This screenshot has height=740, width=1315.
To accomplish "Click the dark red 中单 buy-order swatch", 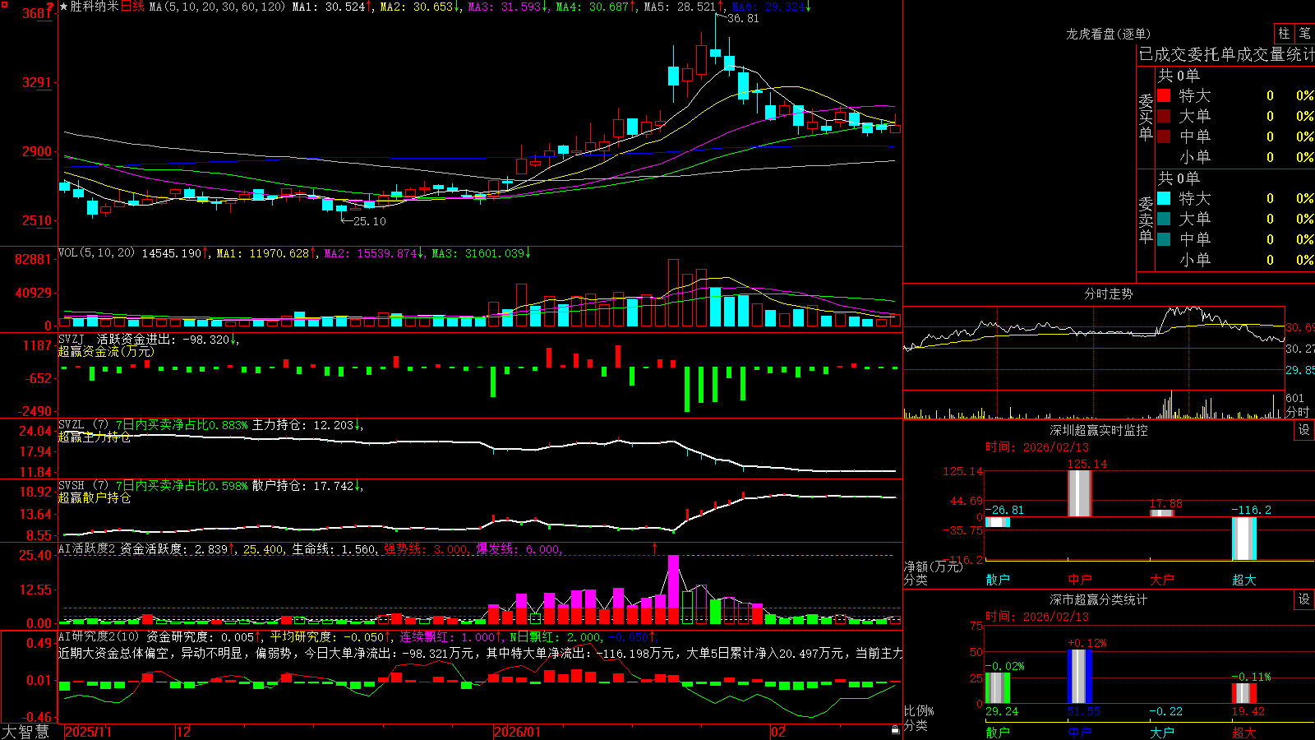I will (x=1164, y=136).
